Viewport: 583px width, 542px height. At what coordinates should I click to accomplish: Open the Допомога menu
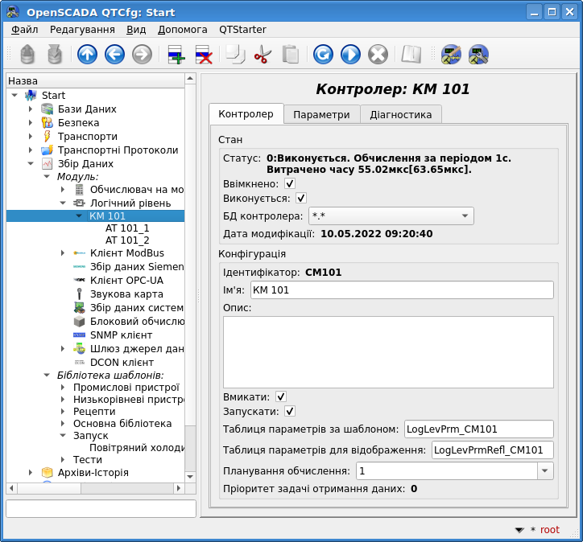coord(183,29)
